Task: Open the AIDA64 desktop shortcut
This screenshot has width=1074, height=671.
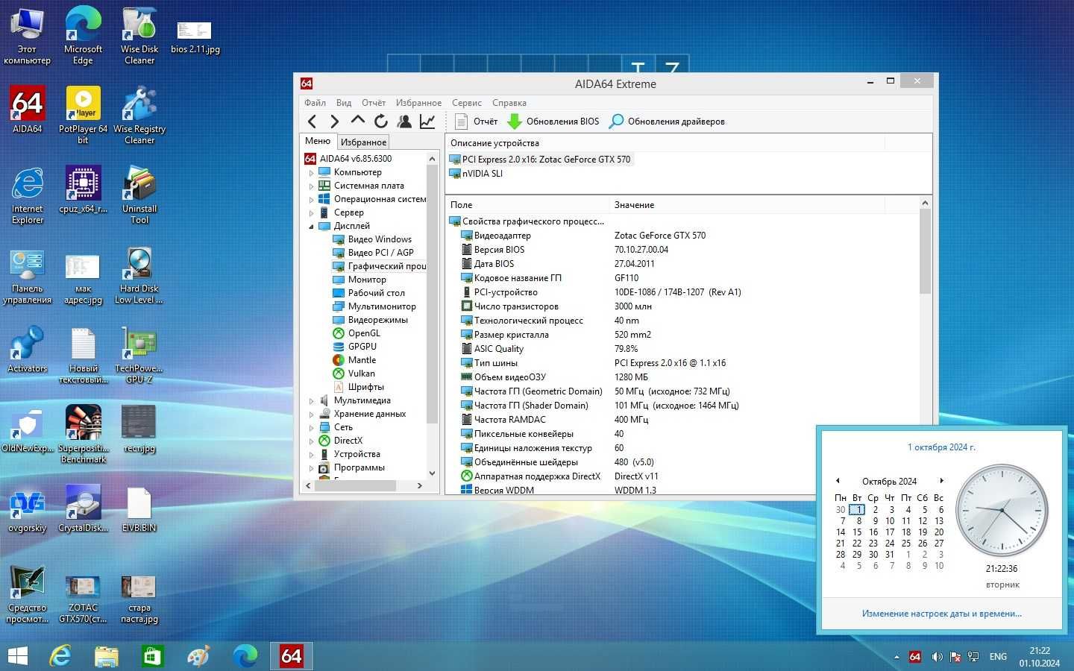Action: click(27, 109)
